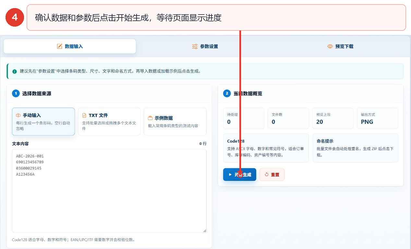Click the 0 行 line counter
The width and height of the screenshot is (411, 249).
(203, 144)
